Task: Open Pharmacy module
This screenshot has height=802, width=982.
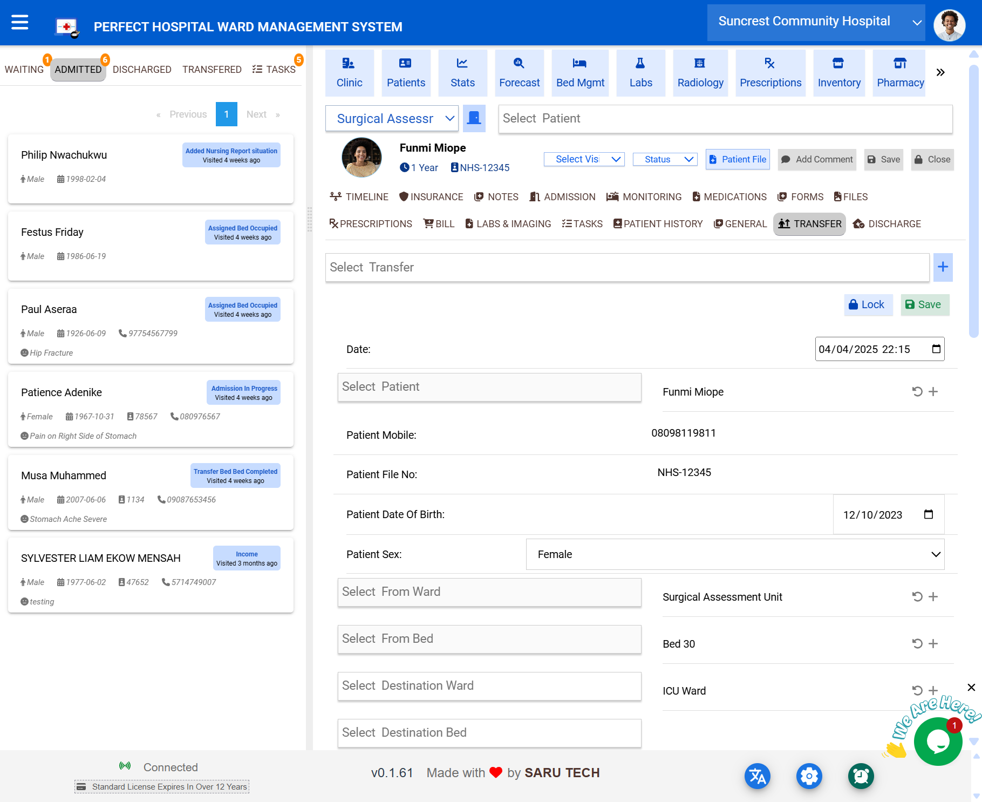Action: coord(899,73)
